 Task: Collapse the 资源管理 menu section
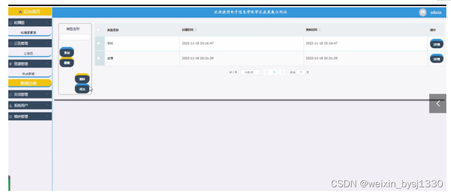[x=30, y=64]
